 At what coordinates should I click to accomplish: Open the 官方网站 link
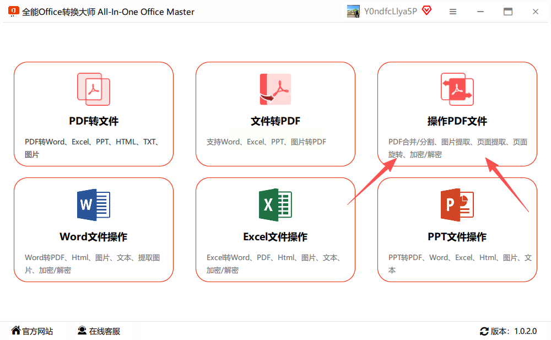click(x=37, y=331)
